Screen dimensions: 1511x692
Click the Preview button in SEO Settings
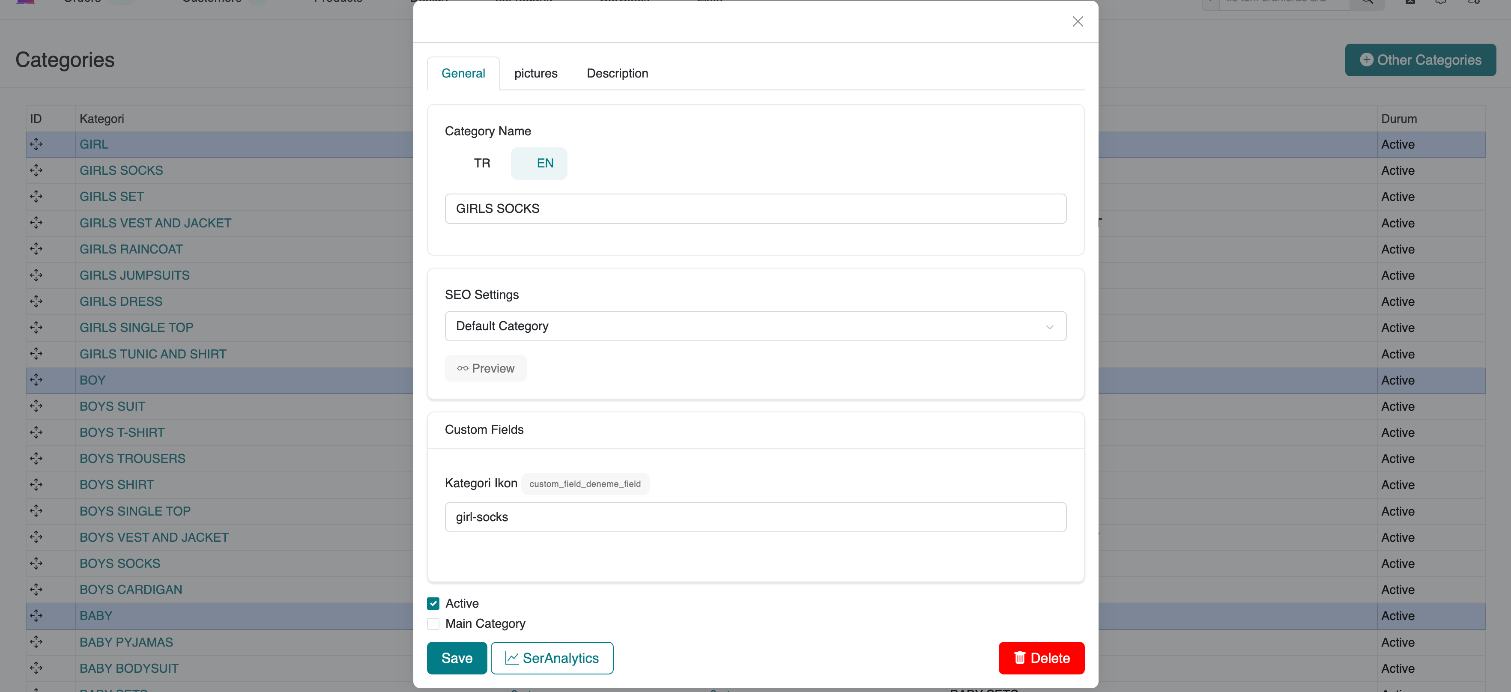(x=486, y=368)
